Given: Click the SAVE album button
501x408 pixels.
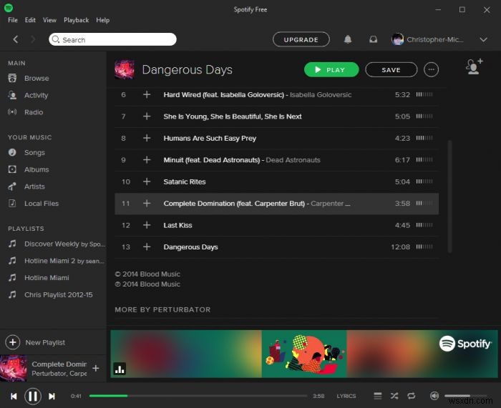Looking at the screenshot, I should click(391, 69).
